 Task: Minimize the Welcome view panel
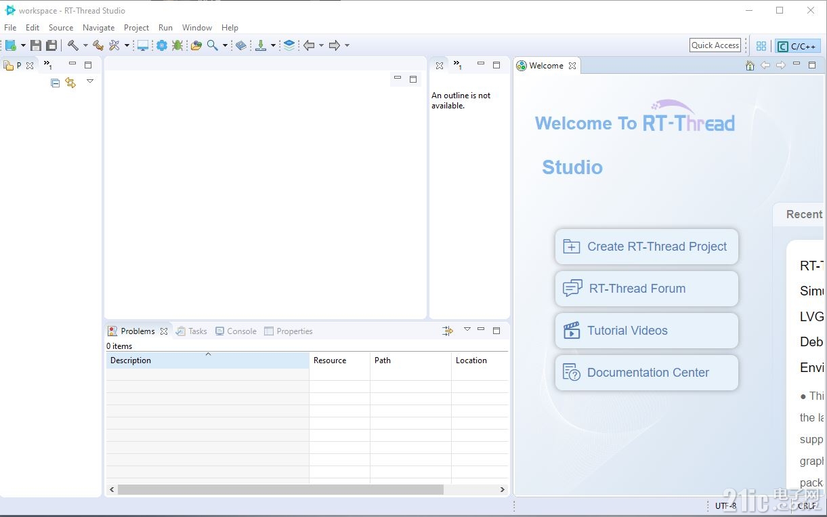(797, 64)
